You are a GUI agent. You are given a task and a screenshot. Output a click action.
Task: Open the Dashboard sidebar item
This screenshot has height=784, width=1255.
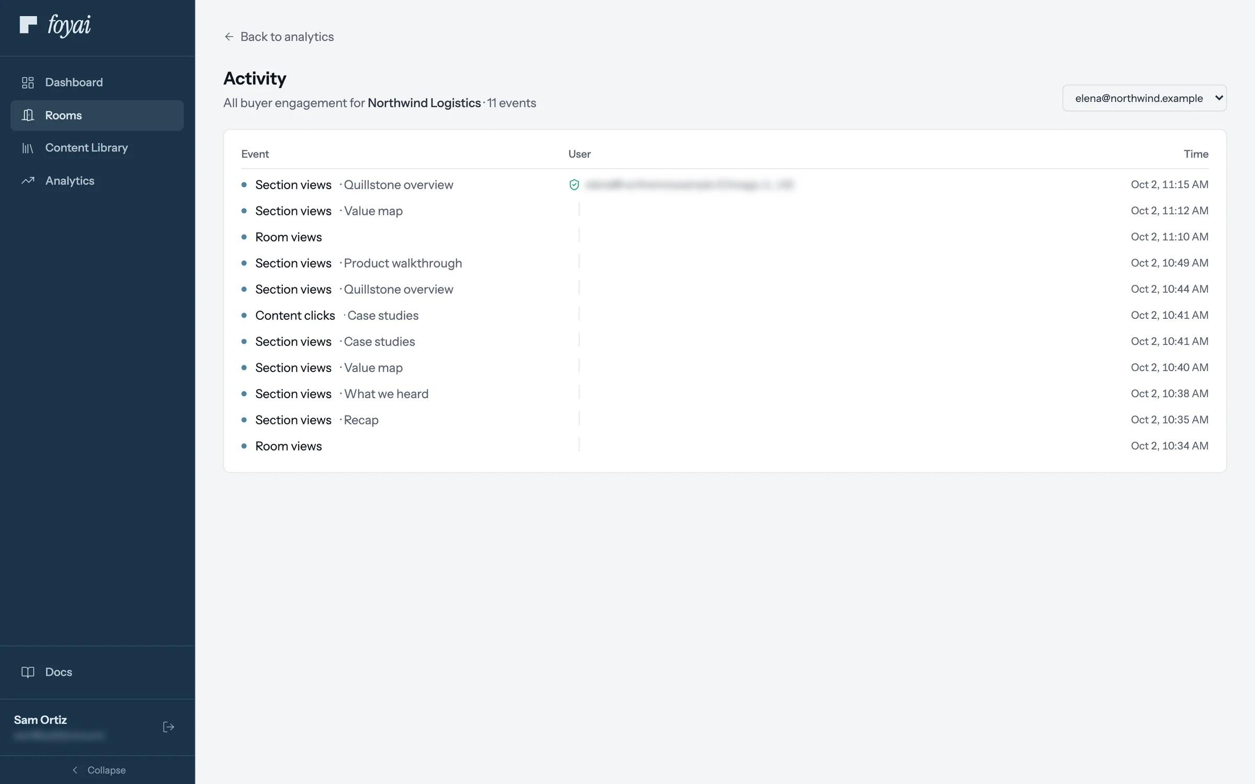[97, 82]
